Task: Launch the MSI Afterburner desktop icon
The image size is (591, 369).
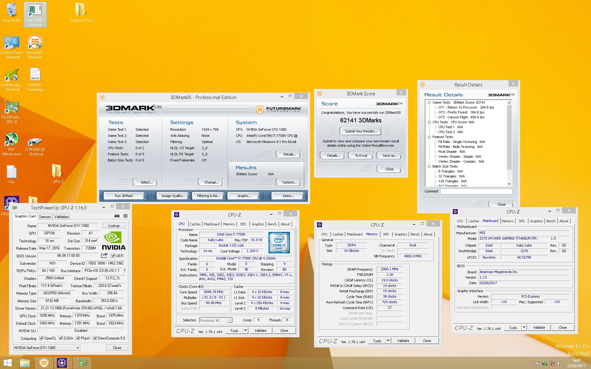Action: click(12, 144)
